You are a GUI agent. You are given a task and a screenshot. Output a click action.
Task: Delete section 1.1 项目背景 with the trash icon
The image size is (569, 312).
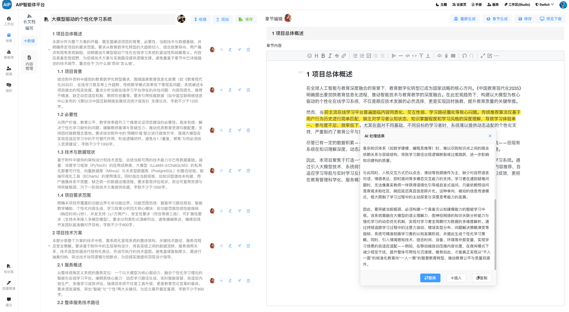[248, 90]
